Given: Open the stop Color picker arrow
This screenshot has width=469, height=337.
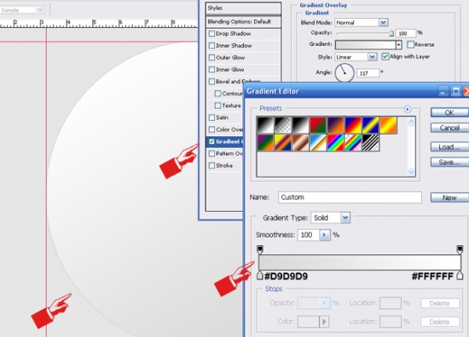Looking at the screenshot, I should pos(324,322).
